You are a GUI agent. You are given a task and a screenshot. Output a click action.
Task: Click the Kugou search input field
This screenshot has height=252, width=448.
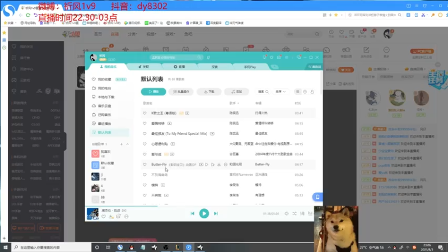coord(176,58)
